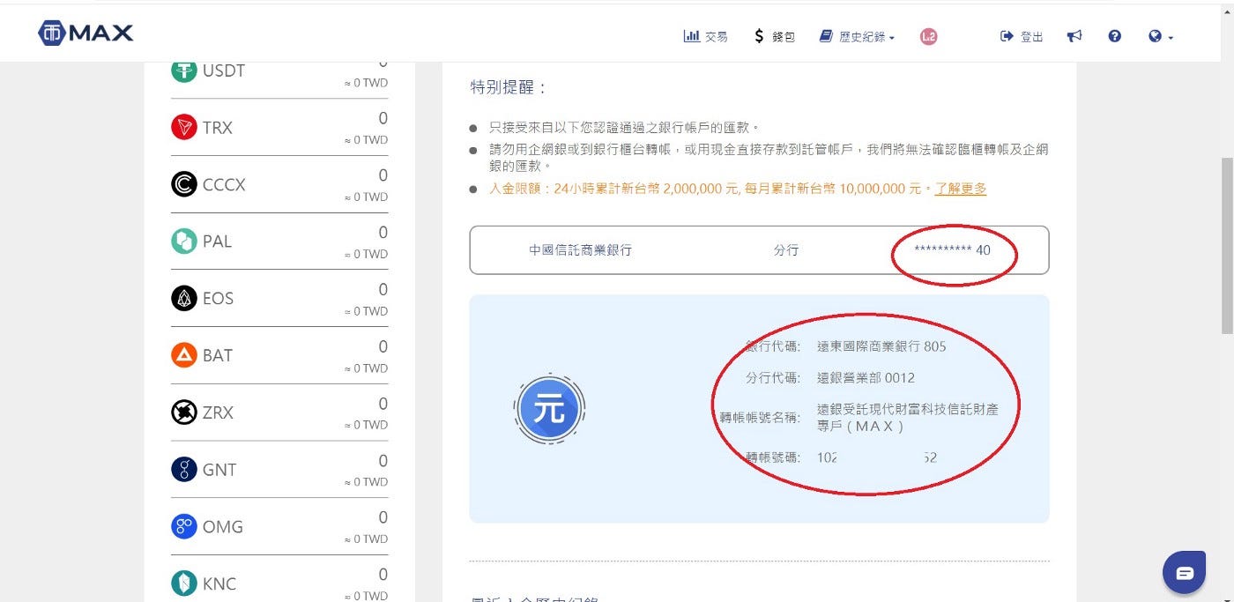Click the 特別提醒 heading

tap(509, 87)
